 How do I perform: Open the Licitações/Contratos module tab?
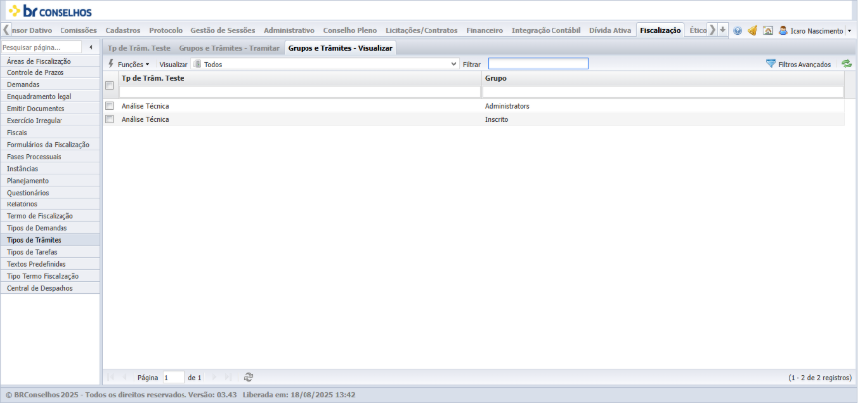tap(422, 30)
